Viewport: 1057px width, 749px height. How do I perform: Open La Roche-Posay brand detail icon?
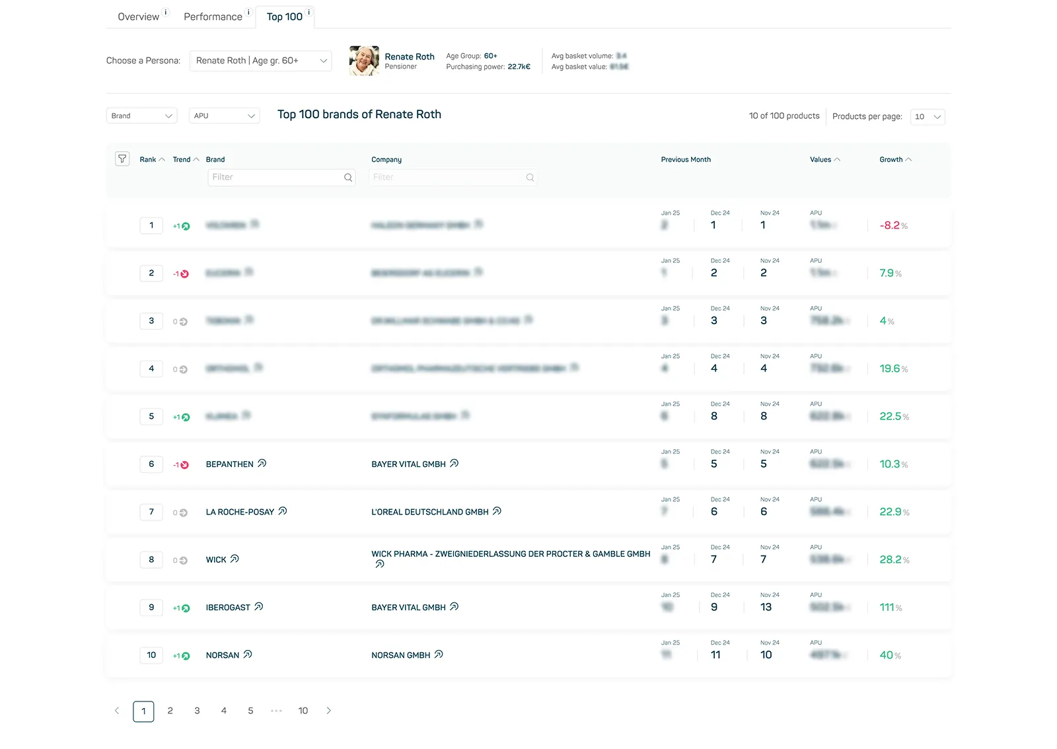(283, 511)
